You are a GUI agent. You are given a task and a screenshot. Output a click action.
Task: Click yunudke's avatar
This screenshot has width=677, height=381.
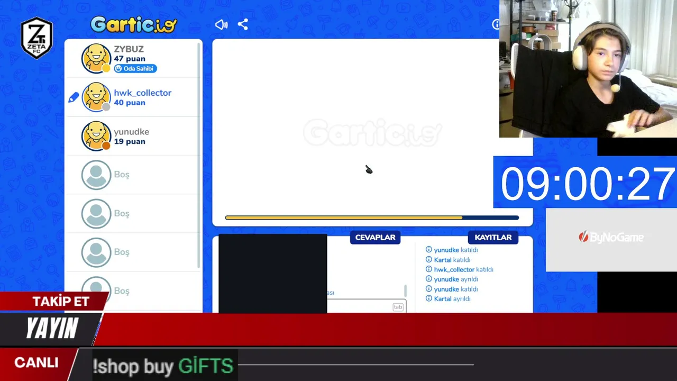pyautogui.click(x=96, y=136)
